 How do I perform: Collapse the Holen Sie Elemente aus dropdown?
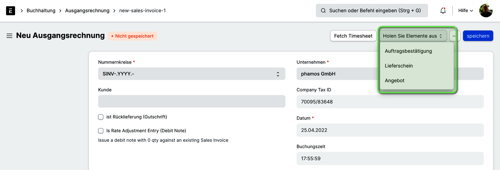coord(413,36)
